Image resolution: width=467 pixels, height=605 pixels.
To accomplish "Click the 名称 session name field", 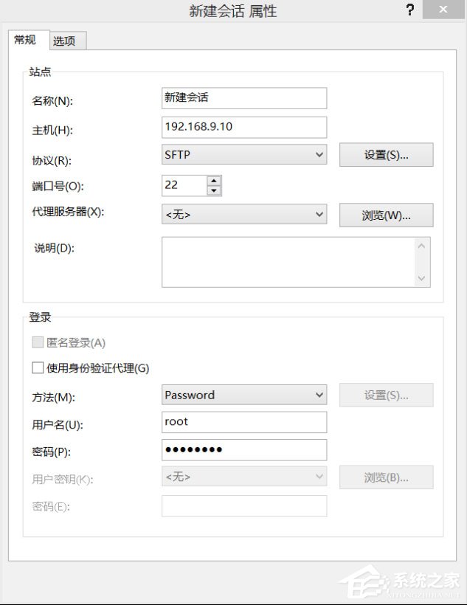I will pyautogui.click(x=243, y=97).
